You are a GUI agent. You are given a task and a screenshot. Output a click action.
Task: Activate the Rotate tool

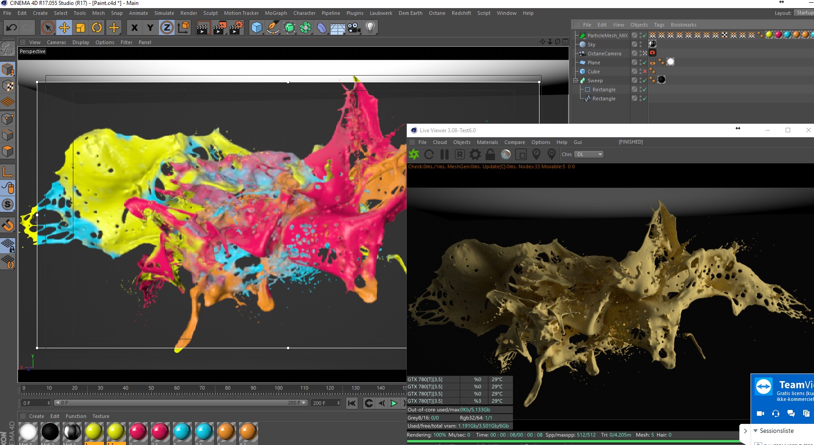click(97, 28)
